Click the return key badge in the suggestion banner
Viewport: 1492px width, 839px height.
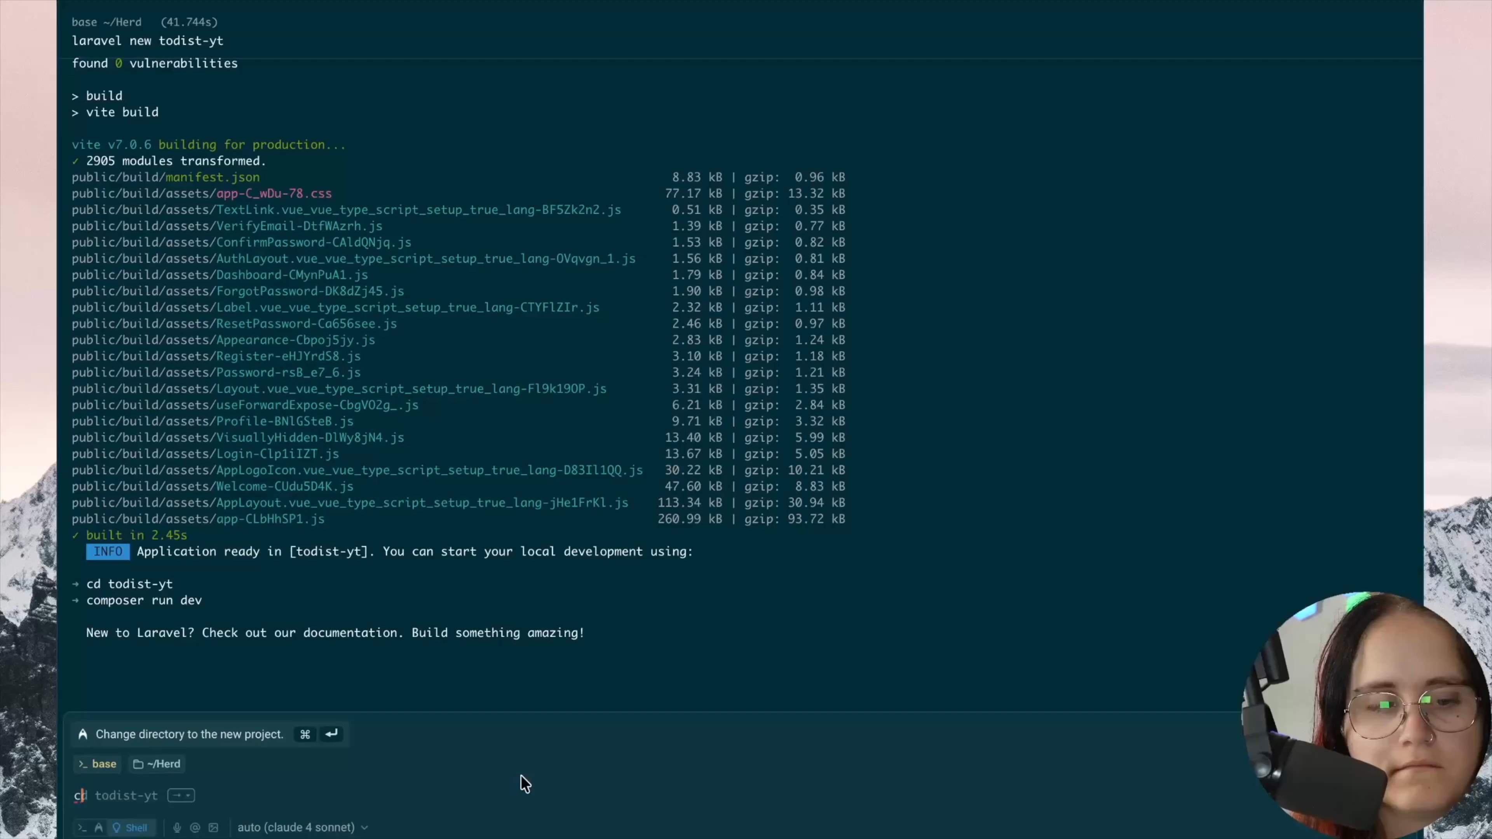pyautogui.click(x=331, y=734)
